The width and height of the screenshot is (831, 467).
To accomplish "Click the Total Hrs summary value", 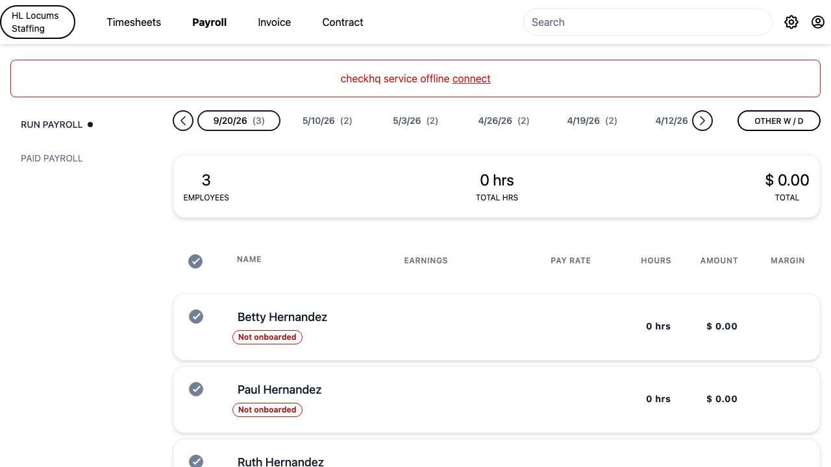I will [x=497, y=180].
